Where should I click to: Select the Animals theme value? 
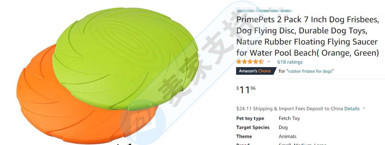pos(288,136)
